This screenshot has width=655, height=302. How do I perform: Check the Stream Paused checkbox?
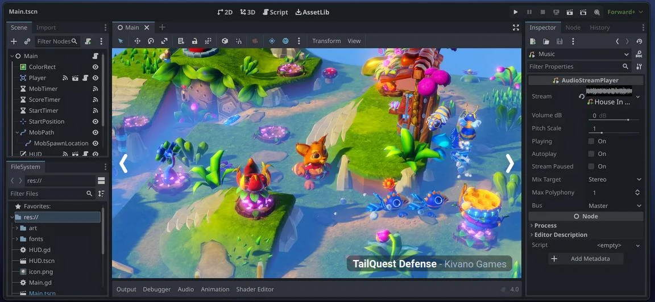[591, 166]
